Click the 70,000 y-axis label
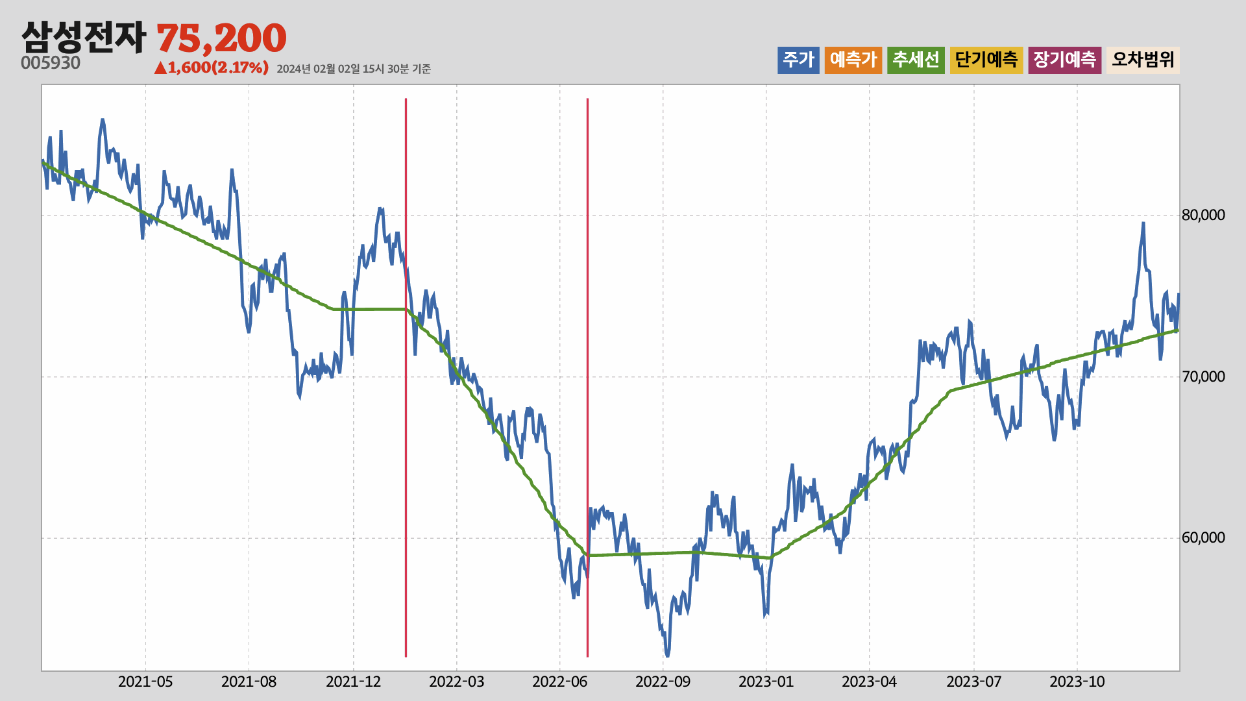 [x=1203, y=376]
